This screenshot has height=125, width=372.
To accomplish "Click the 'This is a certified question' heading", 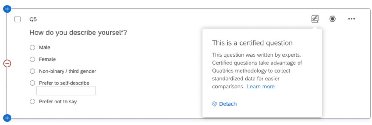I will (252, 43).
